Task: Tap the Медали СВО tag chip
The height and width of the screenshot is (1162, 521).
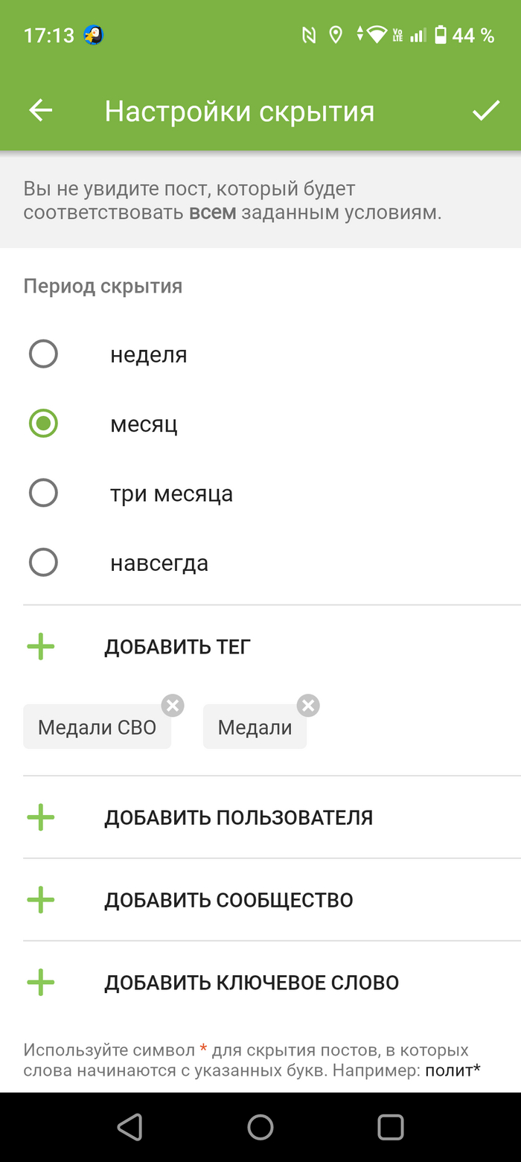Action: pyautogui.click(x=92, y=726)
